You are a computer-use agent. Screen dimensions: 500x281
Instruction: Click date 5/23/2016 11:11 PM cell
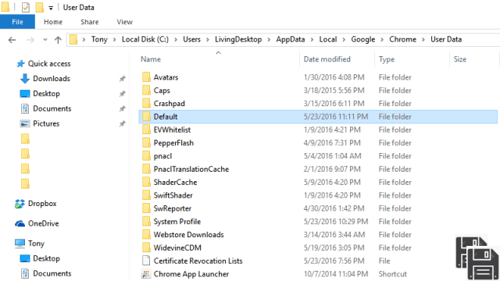336,116
